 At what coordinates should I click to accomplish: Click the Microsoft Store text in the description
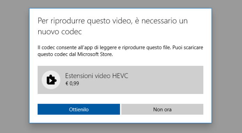click(95, 54)
